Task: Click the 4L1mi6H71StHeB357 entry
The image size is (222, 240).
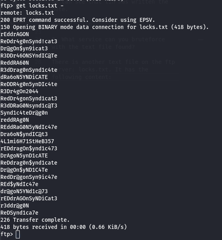Action: (x=27, y=141)
